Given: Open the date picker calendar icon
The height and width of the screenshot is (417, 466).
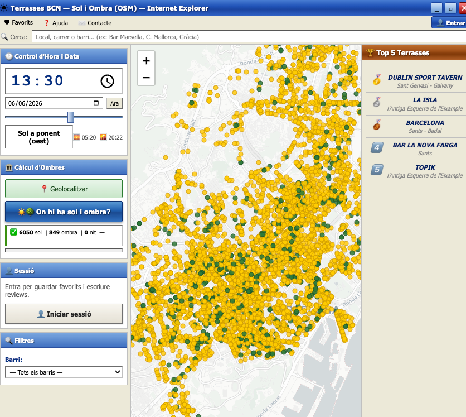Looking at the screenshot, I should (x=96, y=103).
